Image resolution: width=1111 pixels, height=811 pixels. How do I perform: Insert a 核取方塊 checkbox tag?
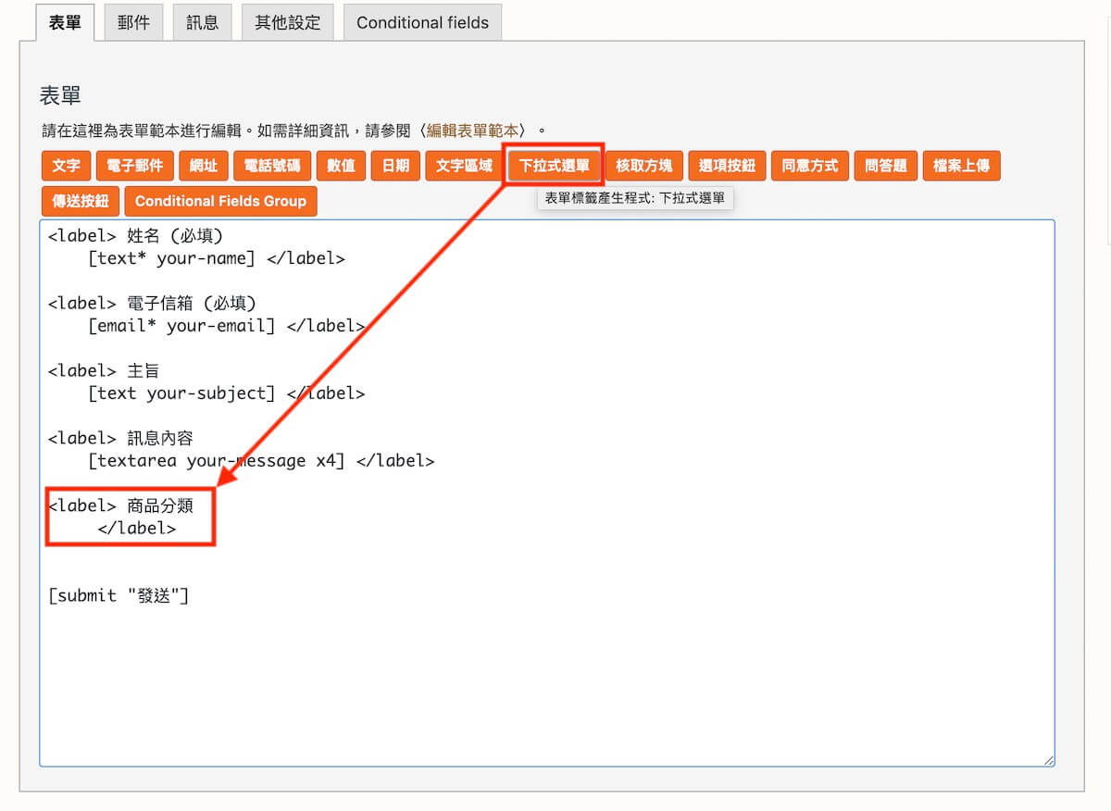pyautogui.click(x=643, y=166)
